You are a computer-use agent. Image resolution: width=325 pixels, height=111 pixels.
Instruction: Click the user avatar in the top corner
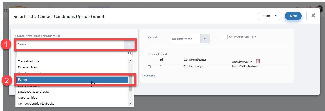click(319, 8)
